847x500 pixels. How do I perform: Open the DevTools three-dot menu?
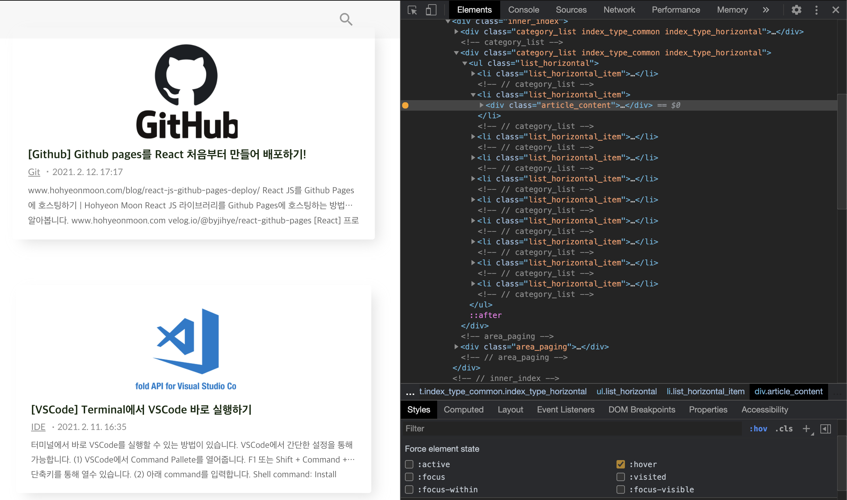click(x=816, y=10)
